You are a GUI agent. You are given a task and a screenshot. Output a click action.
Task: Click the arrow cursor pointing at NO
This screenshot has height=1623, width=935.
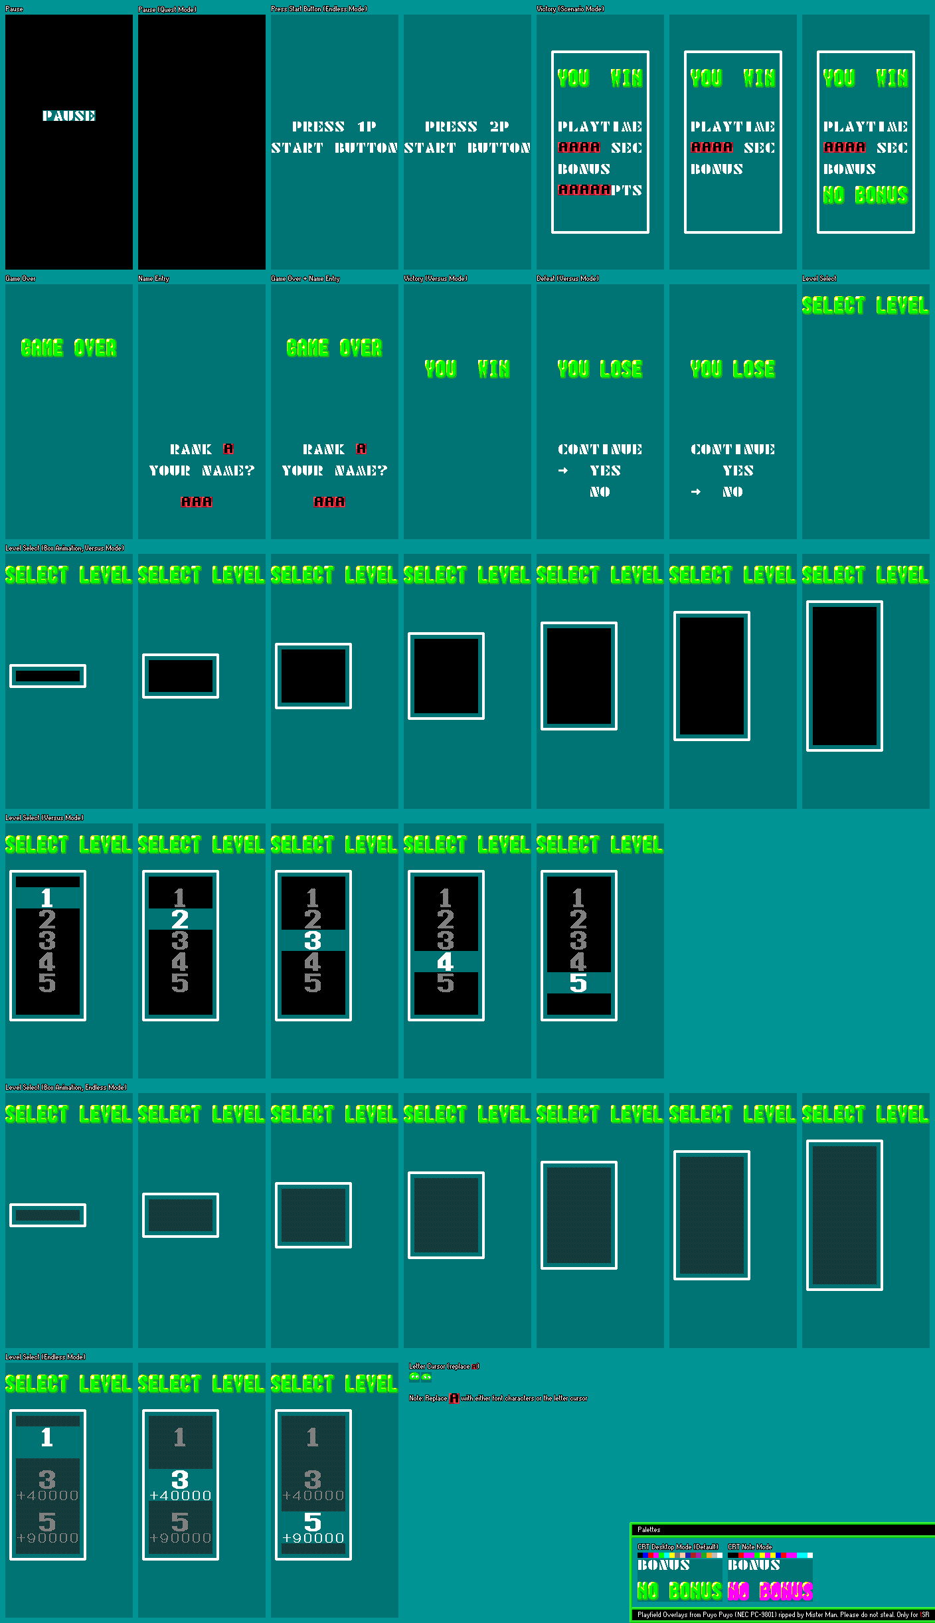coord(696,491)
